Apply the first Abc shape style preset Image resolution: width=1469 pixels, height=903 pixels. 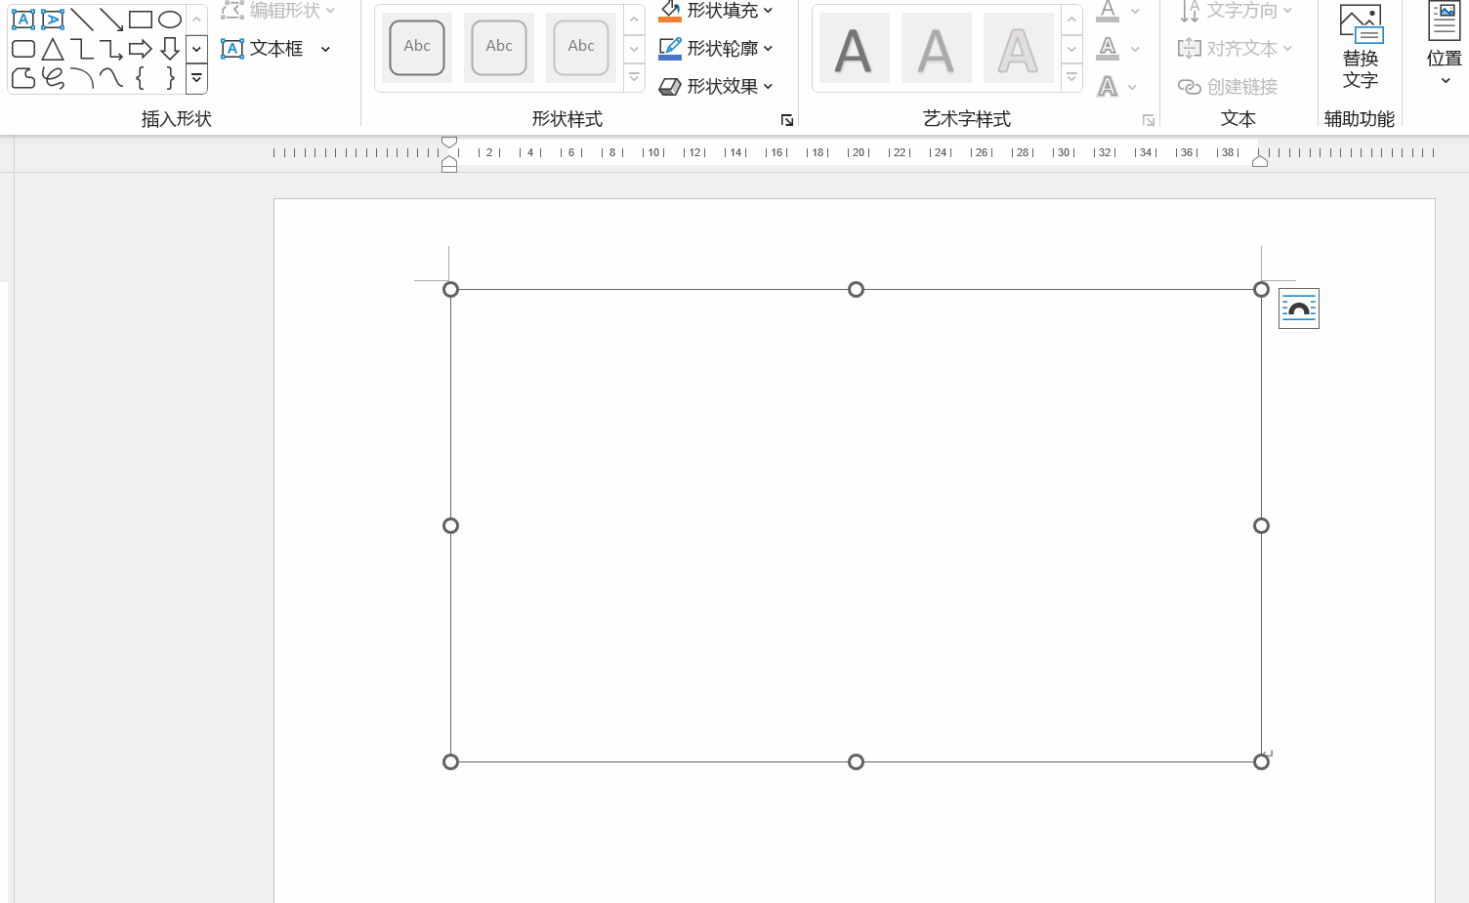pyautogui.click(x=417, y=48)
